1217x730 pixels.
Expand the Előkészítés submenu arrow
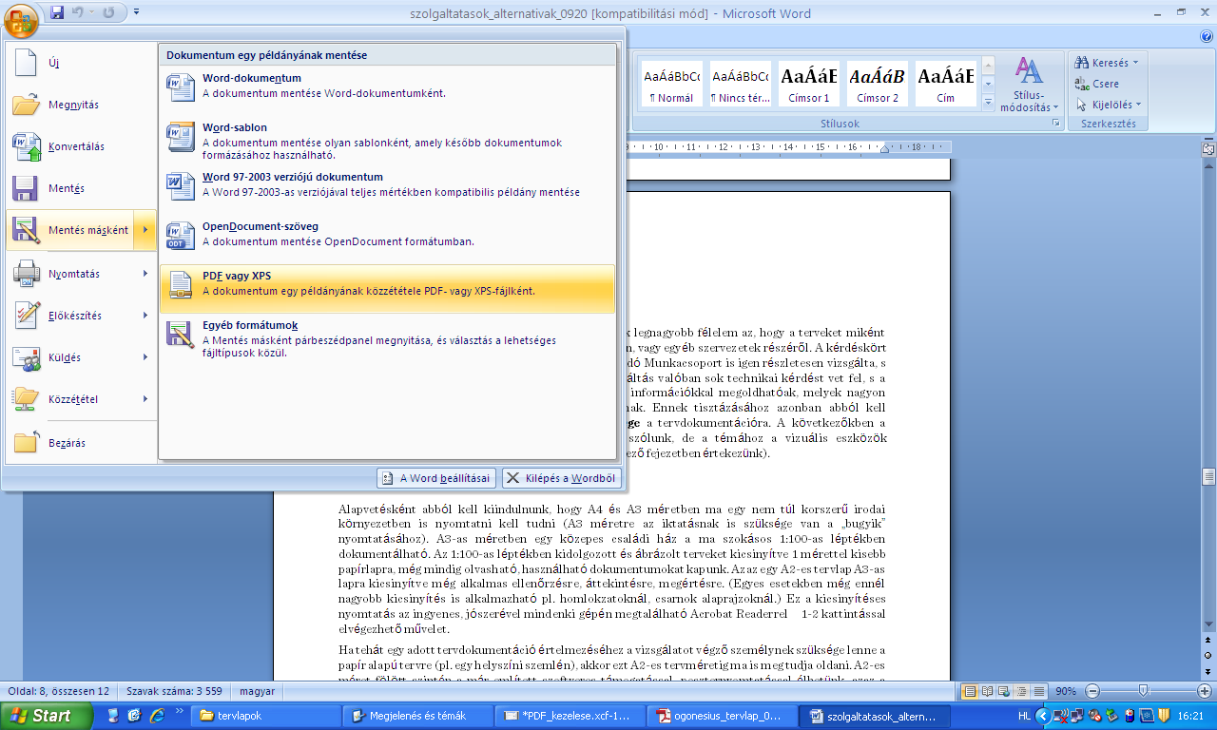click(x=145, y=316)
